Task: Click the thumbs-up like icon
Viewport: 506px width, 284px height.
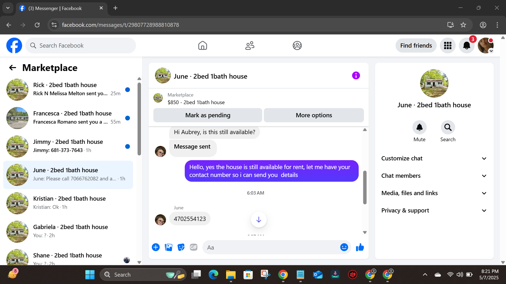Action: coord(360,247)
